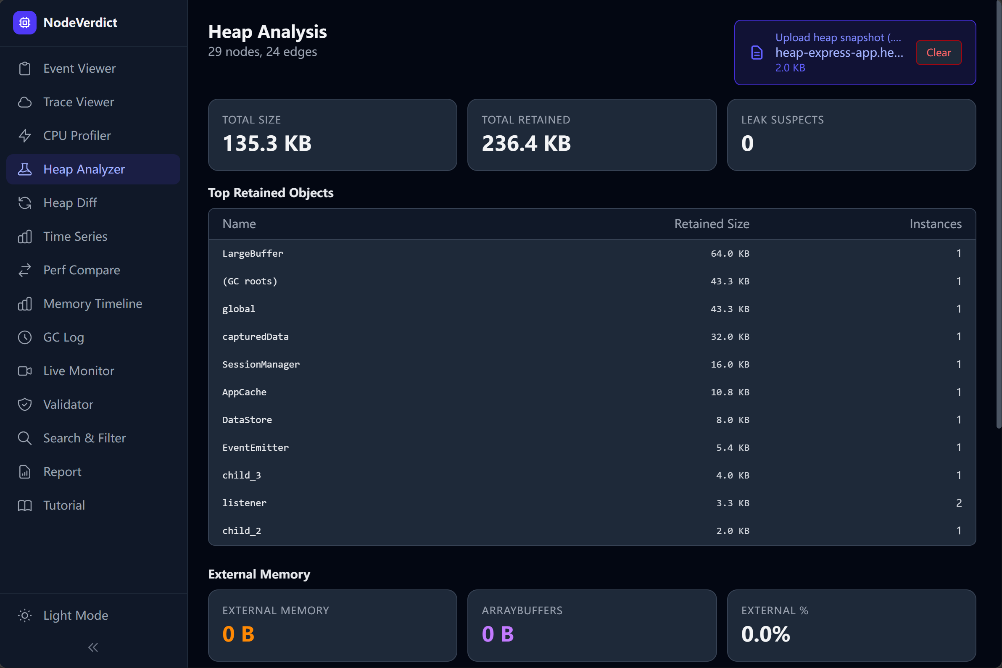Click the ArrayBuffers 0 B card
This screenshot has width=1002, height=668.
(592, 626)
